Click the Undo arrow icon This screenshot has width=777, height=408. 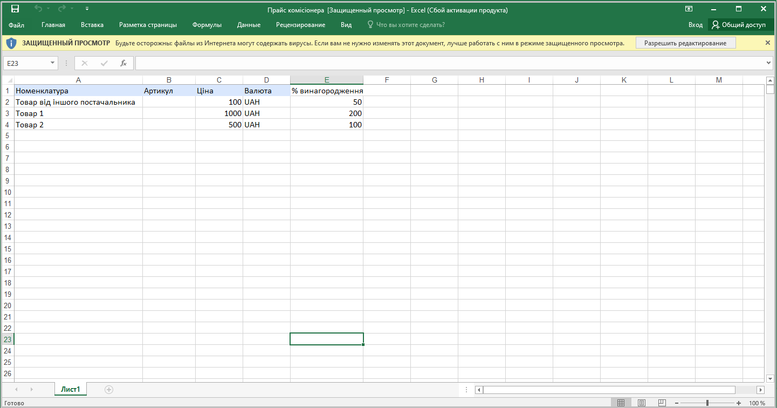tap(38, 9)
